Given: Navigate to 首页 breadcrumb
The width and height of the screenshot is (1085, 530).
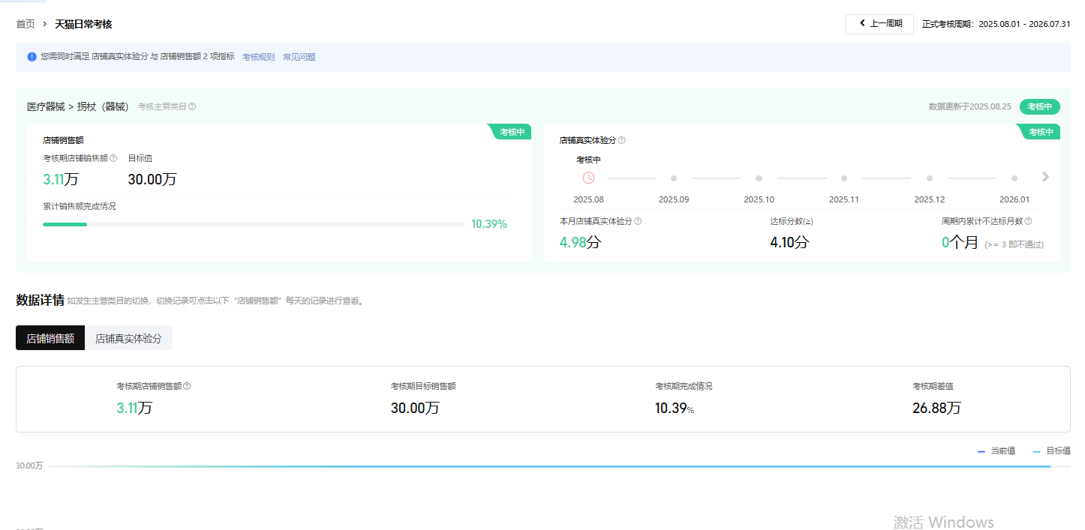Looking at the screenshot, I should pyautogui.click(x=26, y=24).
